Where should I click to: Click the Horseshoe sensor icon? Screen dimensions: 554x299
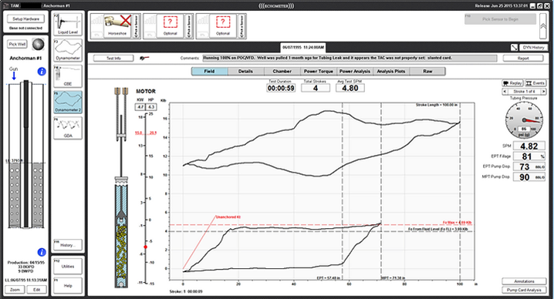click(x=117, y=25)
